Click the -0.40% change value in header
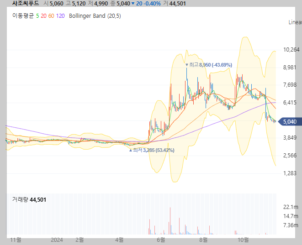302x245 pixels. point(152,4)
